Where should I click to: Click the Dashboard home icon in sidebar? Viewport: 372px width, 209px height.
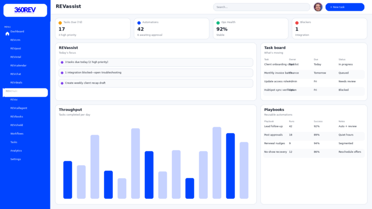pos(7,34)
